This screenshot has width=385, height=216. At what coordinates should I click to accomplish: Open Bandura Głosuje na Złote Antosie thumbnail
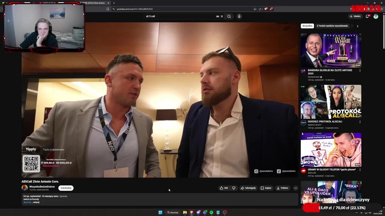(331, 50)
